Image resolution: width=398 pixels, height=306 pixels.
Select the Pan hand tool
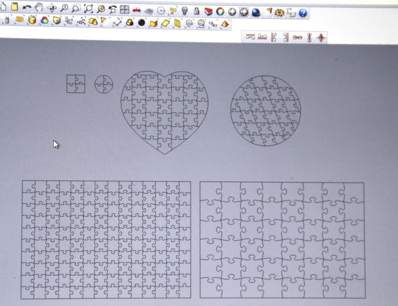click(x=39, y=8)
